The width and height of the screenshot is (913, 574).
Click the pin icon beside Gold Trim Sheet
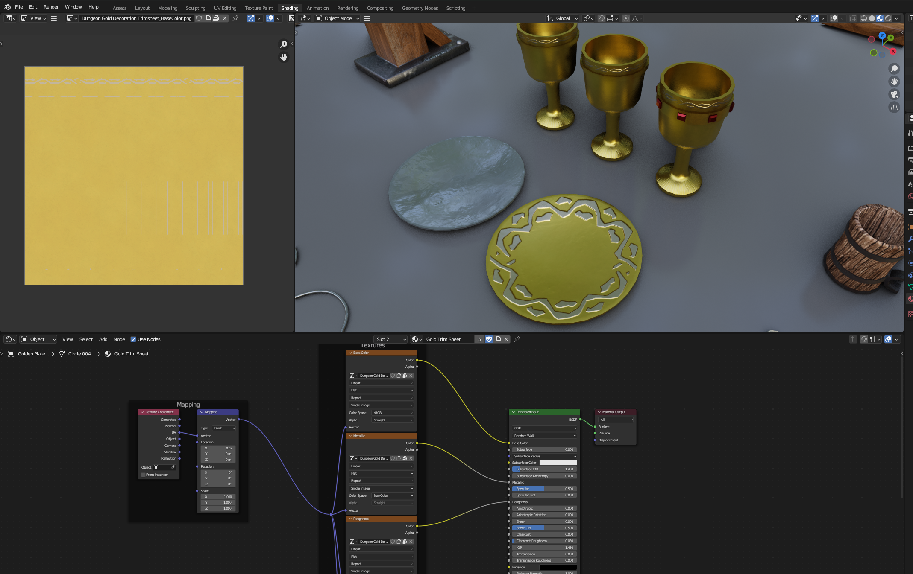(517, 339)
